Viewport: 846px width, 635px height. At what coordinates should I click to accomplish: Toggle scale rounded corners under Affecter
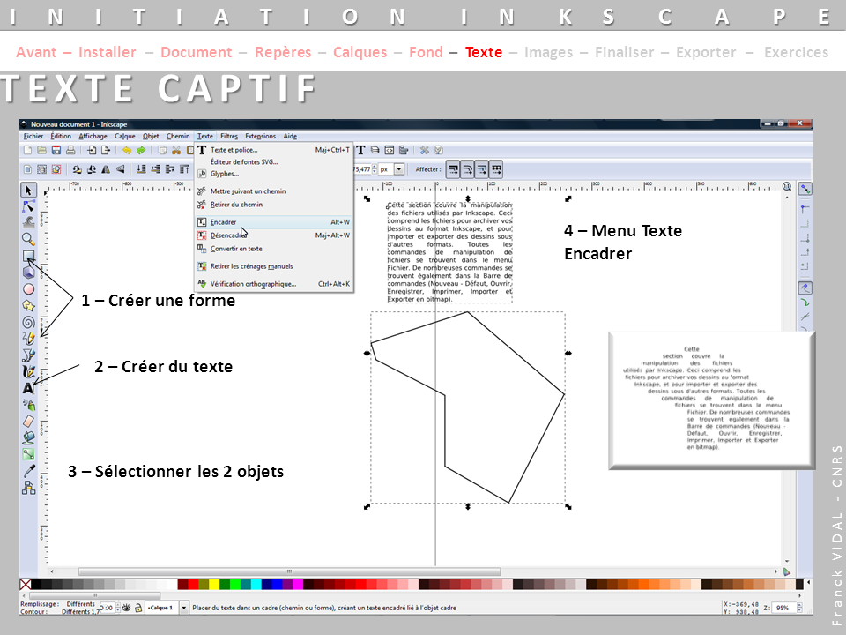[467, 169]
